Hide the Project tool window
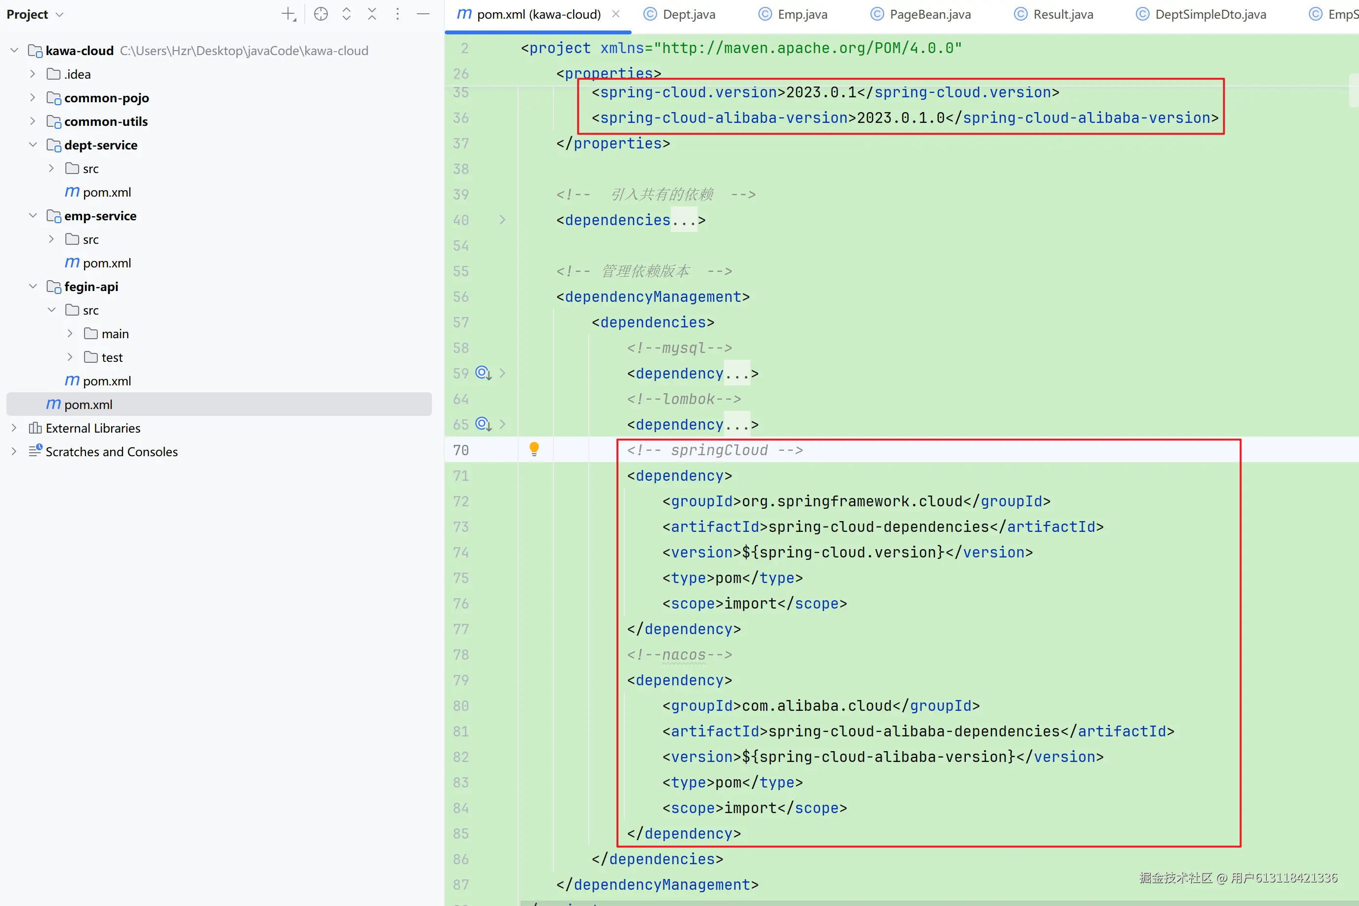The image size is (1359, 906). (x=423, y=14)
